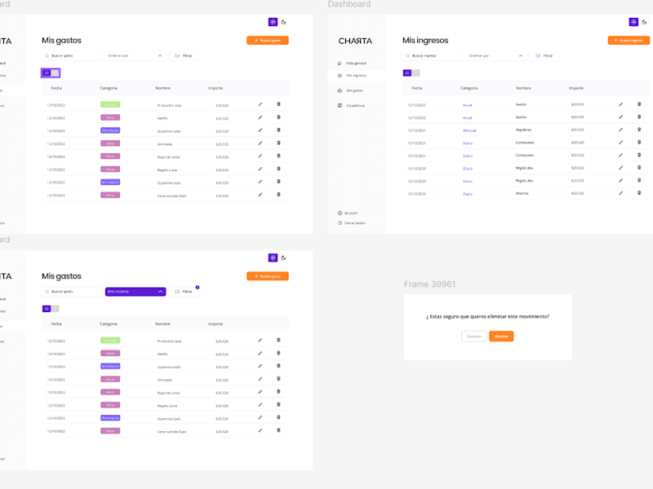Screen dimensions: 653x489
Task: Edit the Ahorros income row
Action: click(621, 193)
